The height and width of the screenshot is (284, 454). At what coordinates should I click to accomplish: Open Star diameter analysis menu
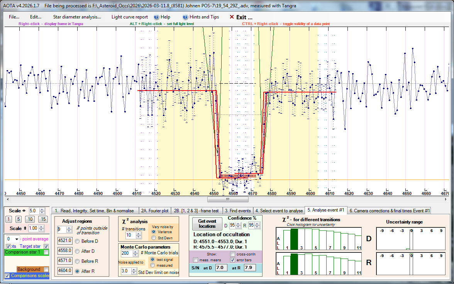click(x=77, y=17)
